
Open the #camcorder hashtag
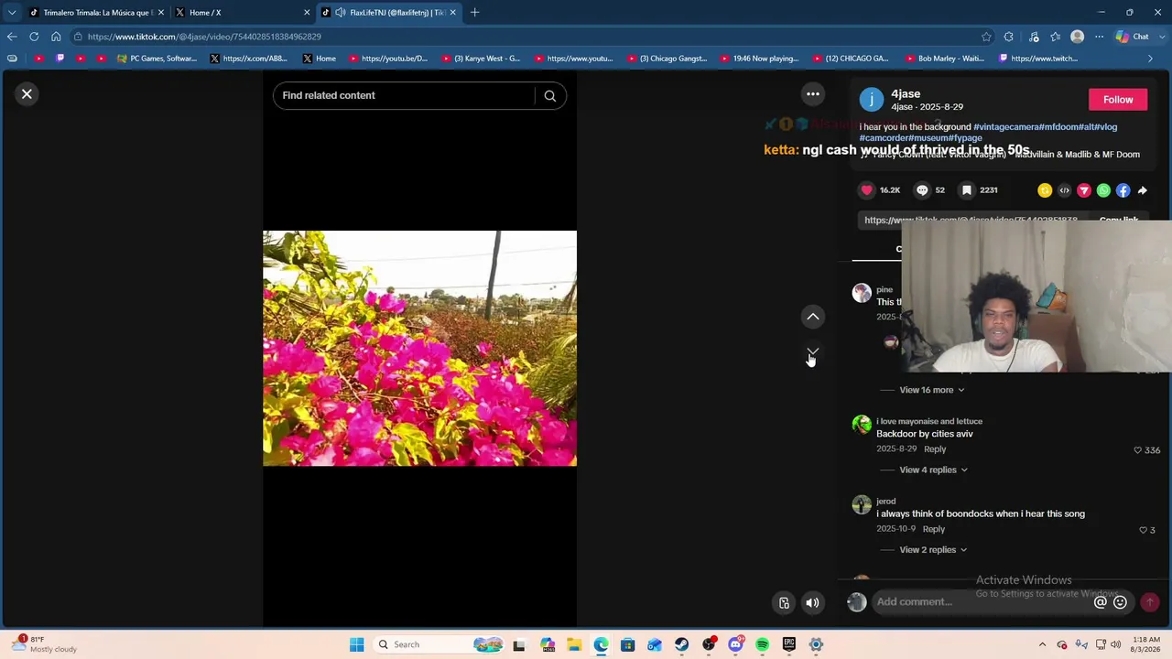coord(884,138)
